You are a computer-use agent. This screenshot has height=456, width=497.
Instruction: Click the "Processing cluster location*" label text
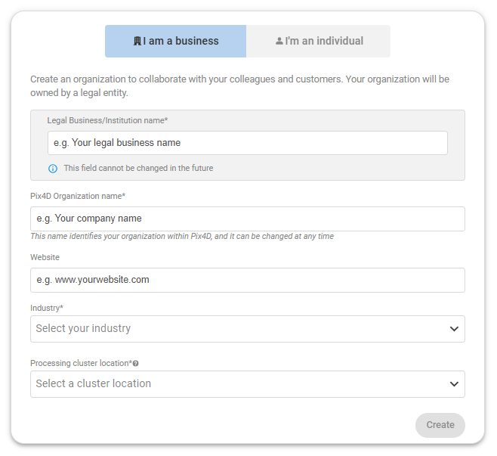[x=81, y=363]
